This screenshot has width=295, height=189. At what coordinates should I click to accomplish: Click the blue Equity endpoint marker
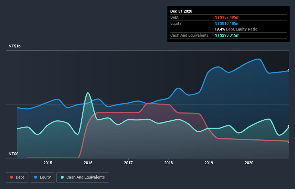289,71
